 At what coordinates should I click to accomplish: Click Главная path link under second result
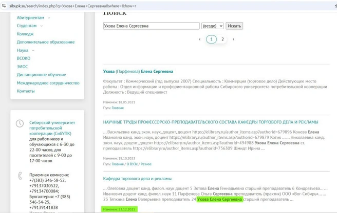pyautogui.click(x=118, y=164)
